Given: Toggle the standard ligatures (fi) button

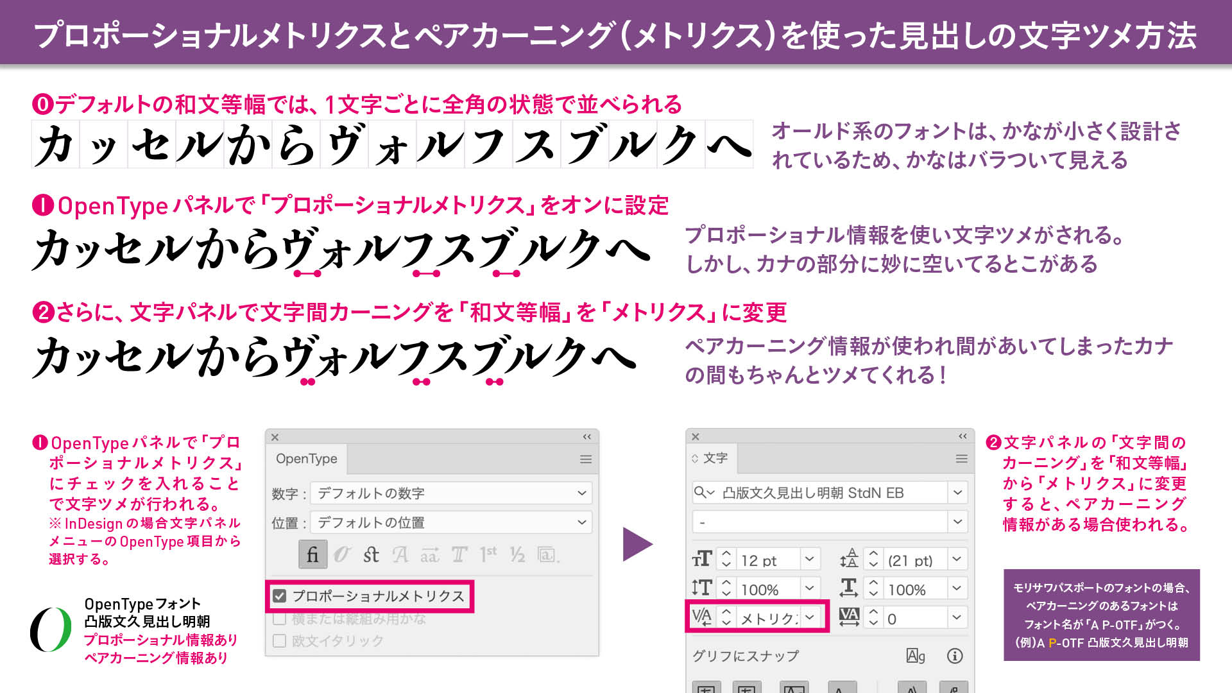Looking at the screenshot, I should pos(312,554).
